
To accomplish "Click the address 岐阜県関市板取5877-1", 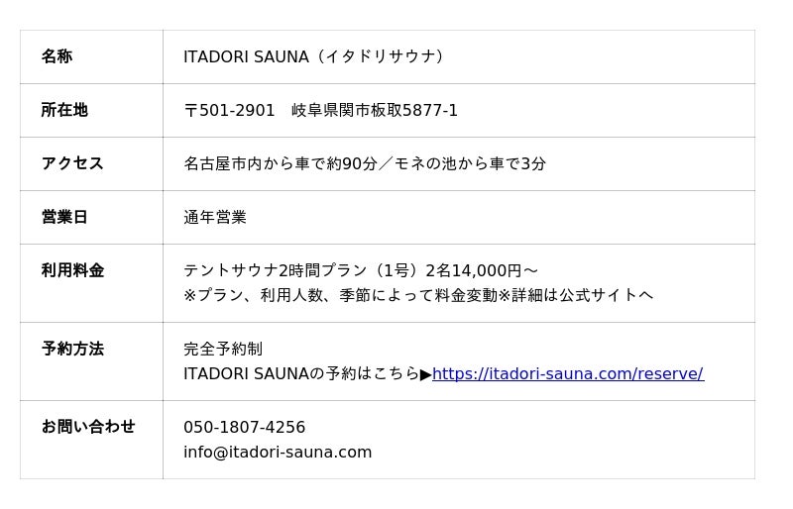I will pos(375,110).
